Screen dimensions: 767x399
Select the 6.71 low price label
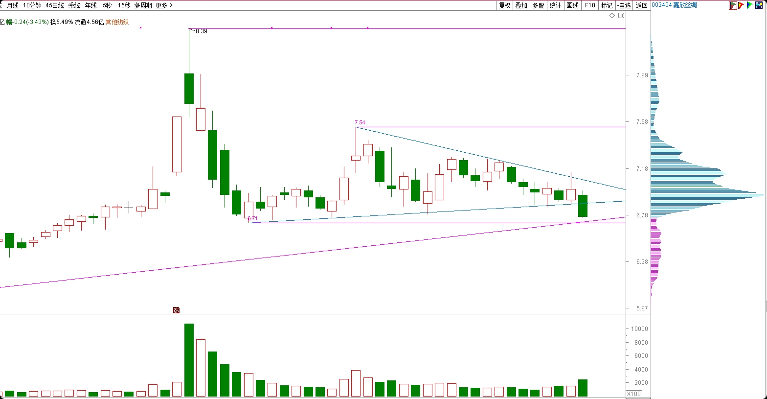252,218
